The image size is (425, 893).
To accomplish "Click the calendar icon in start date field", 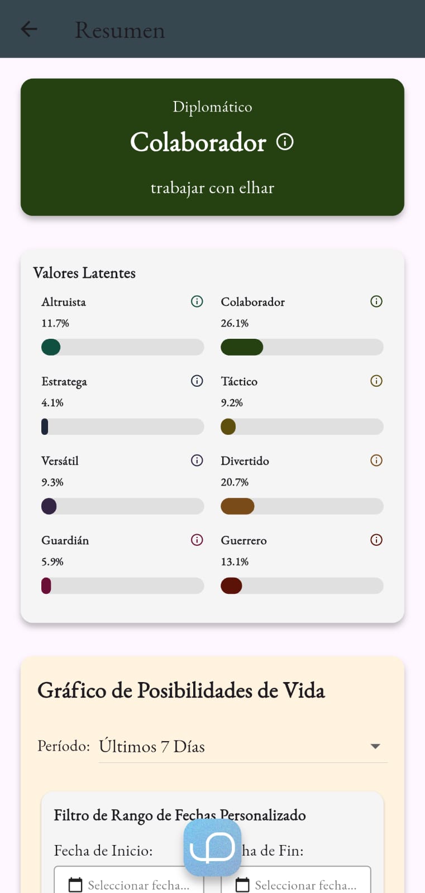I will pos(75,885).
